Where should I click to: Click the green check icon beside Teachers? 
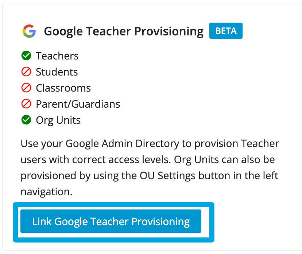(26, 55)
